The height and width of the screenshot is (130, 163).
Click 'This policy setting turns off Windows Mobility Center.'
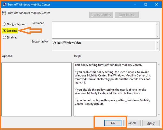point(108,65)
